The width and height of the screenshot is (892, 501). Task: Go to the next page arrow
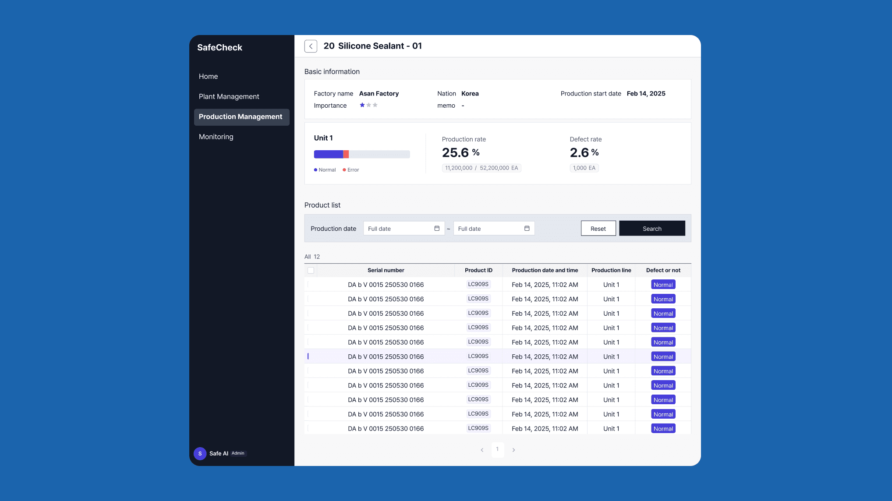(x=513, y=450)
